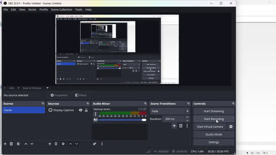276x155 pixels.
Task: Remove selected scene with trash icon
Action: coord(11,144)
